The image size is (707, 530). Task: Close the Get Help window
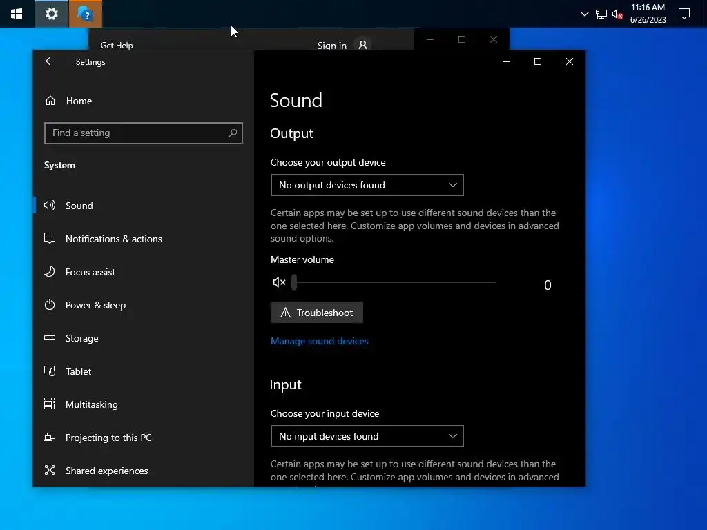(x=494, y=39)
